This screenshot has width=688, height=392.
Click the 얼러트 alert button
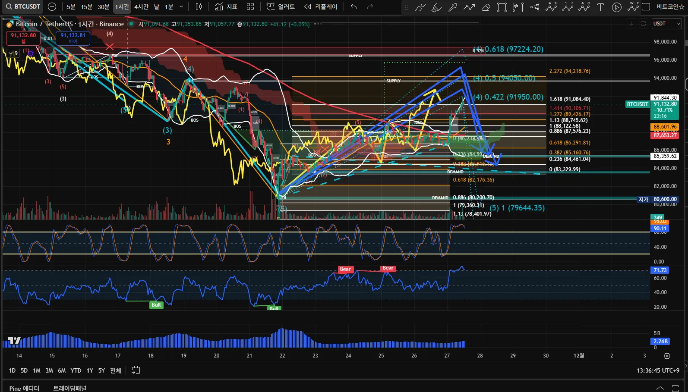[281, 6]
